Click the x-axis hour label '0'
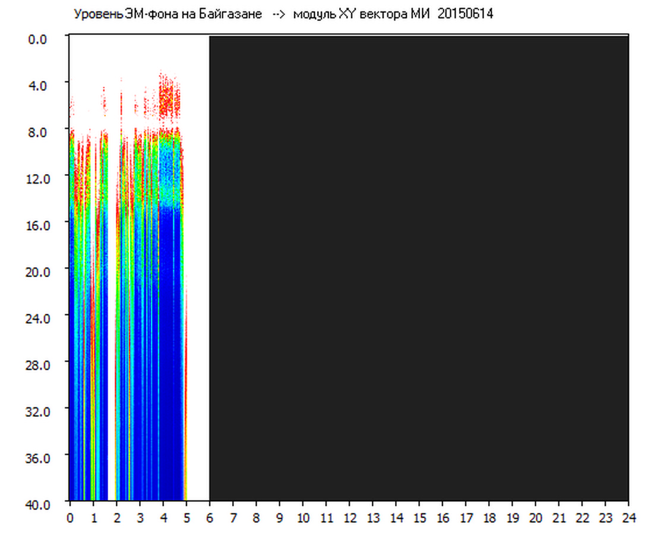651x535 pixels. click(x=70, y=518)
